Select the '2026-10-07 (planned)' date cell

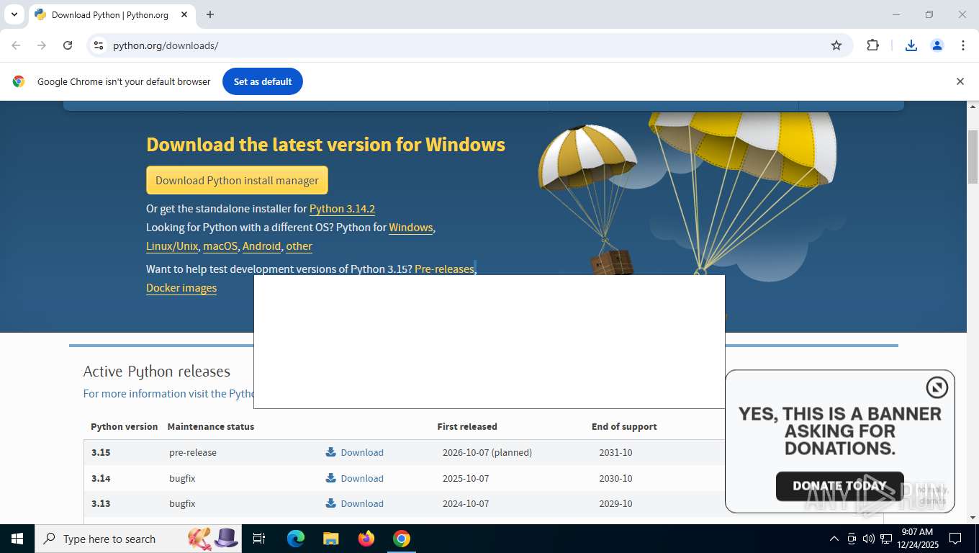pos(487,452)
